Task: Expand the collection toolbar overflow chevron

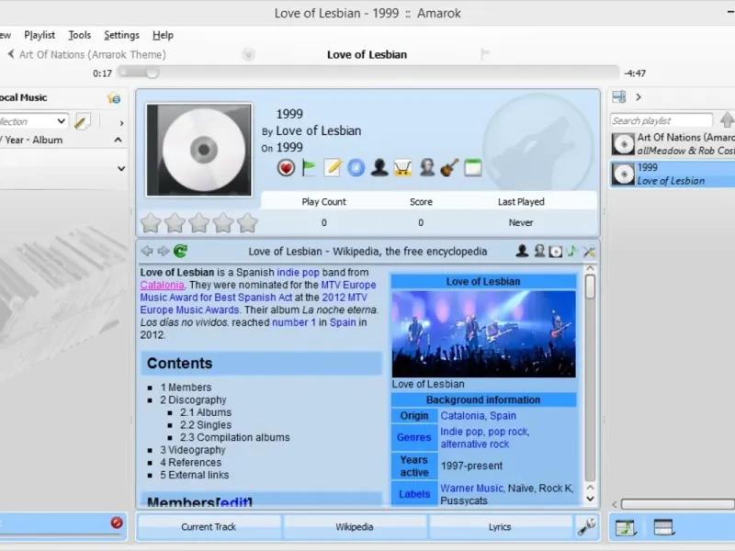Action: point(121,123)
